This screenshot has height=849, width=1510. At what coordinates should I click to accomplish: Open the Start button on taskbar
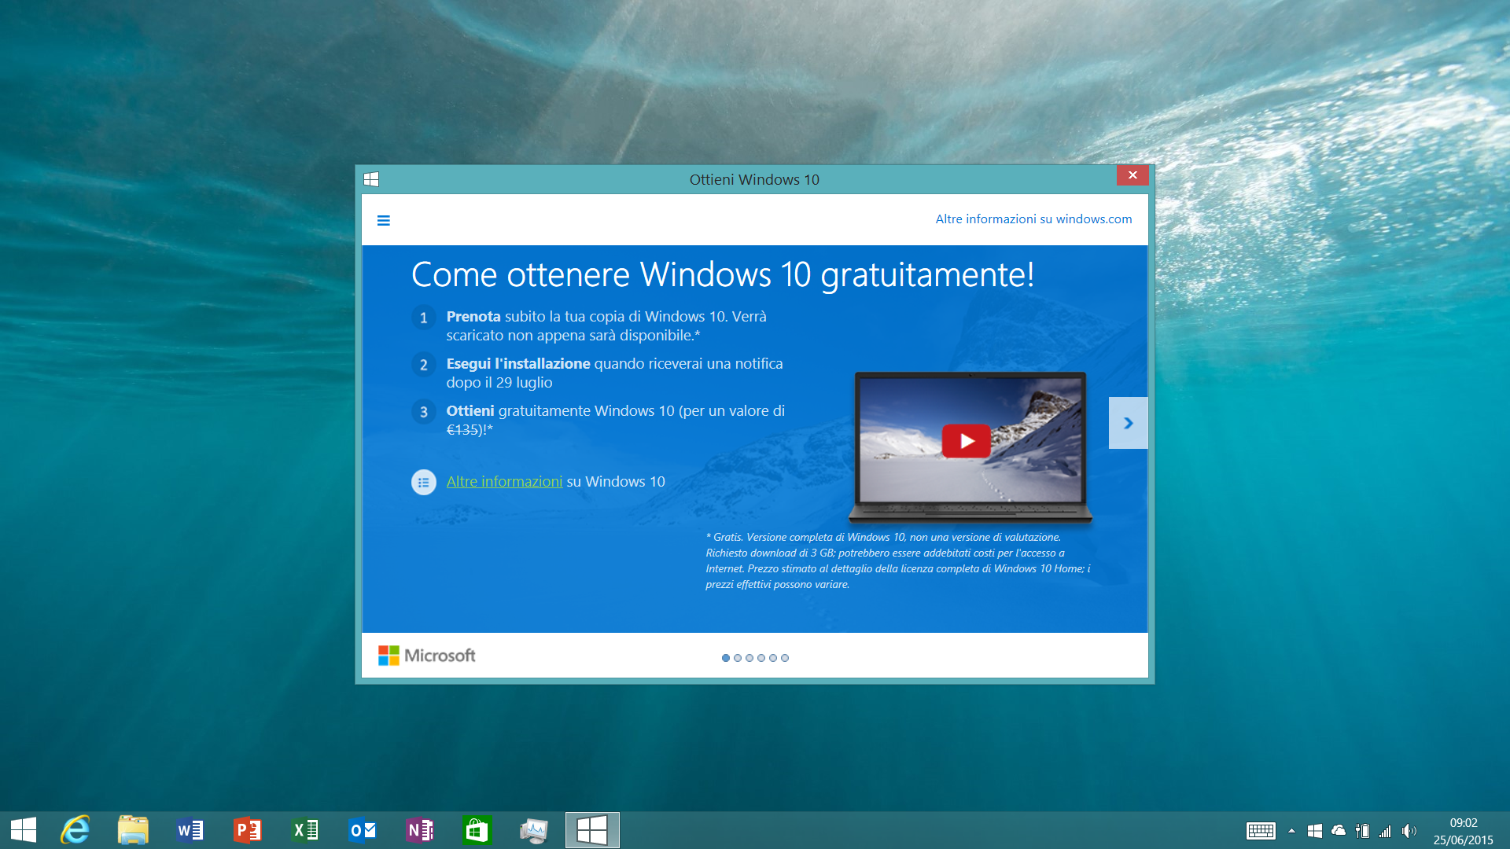pyautogui.click(x=24, y=830)
